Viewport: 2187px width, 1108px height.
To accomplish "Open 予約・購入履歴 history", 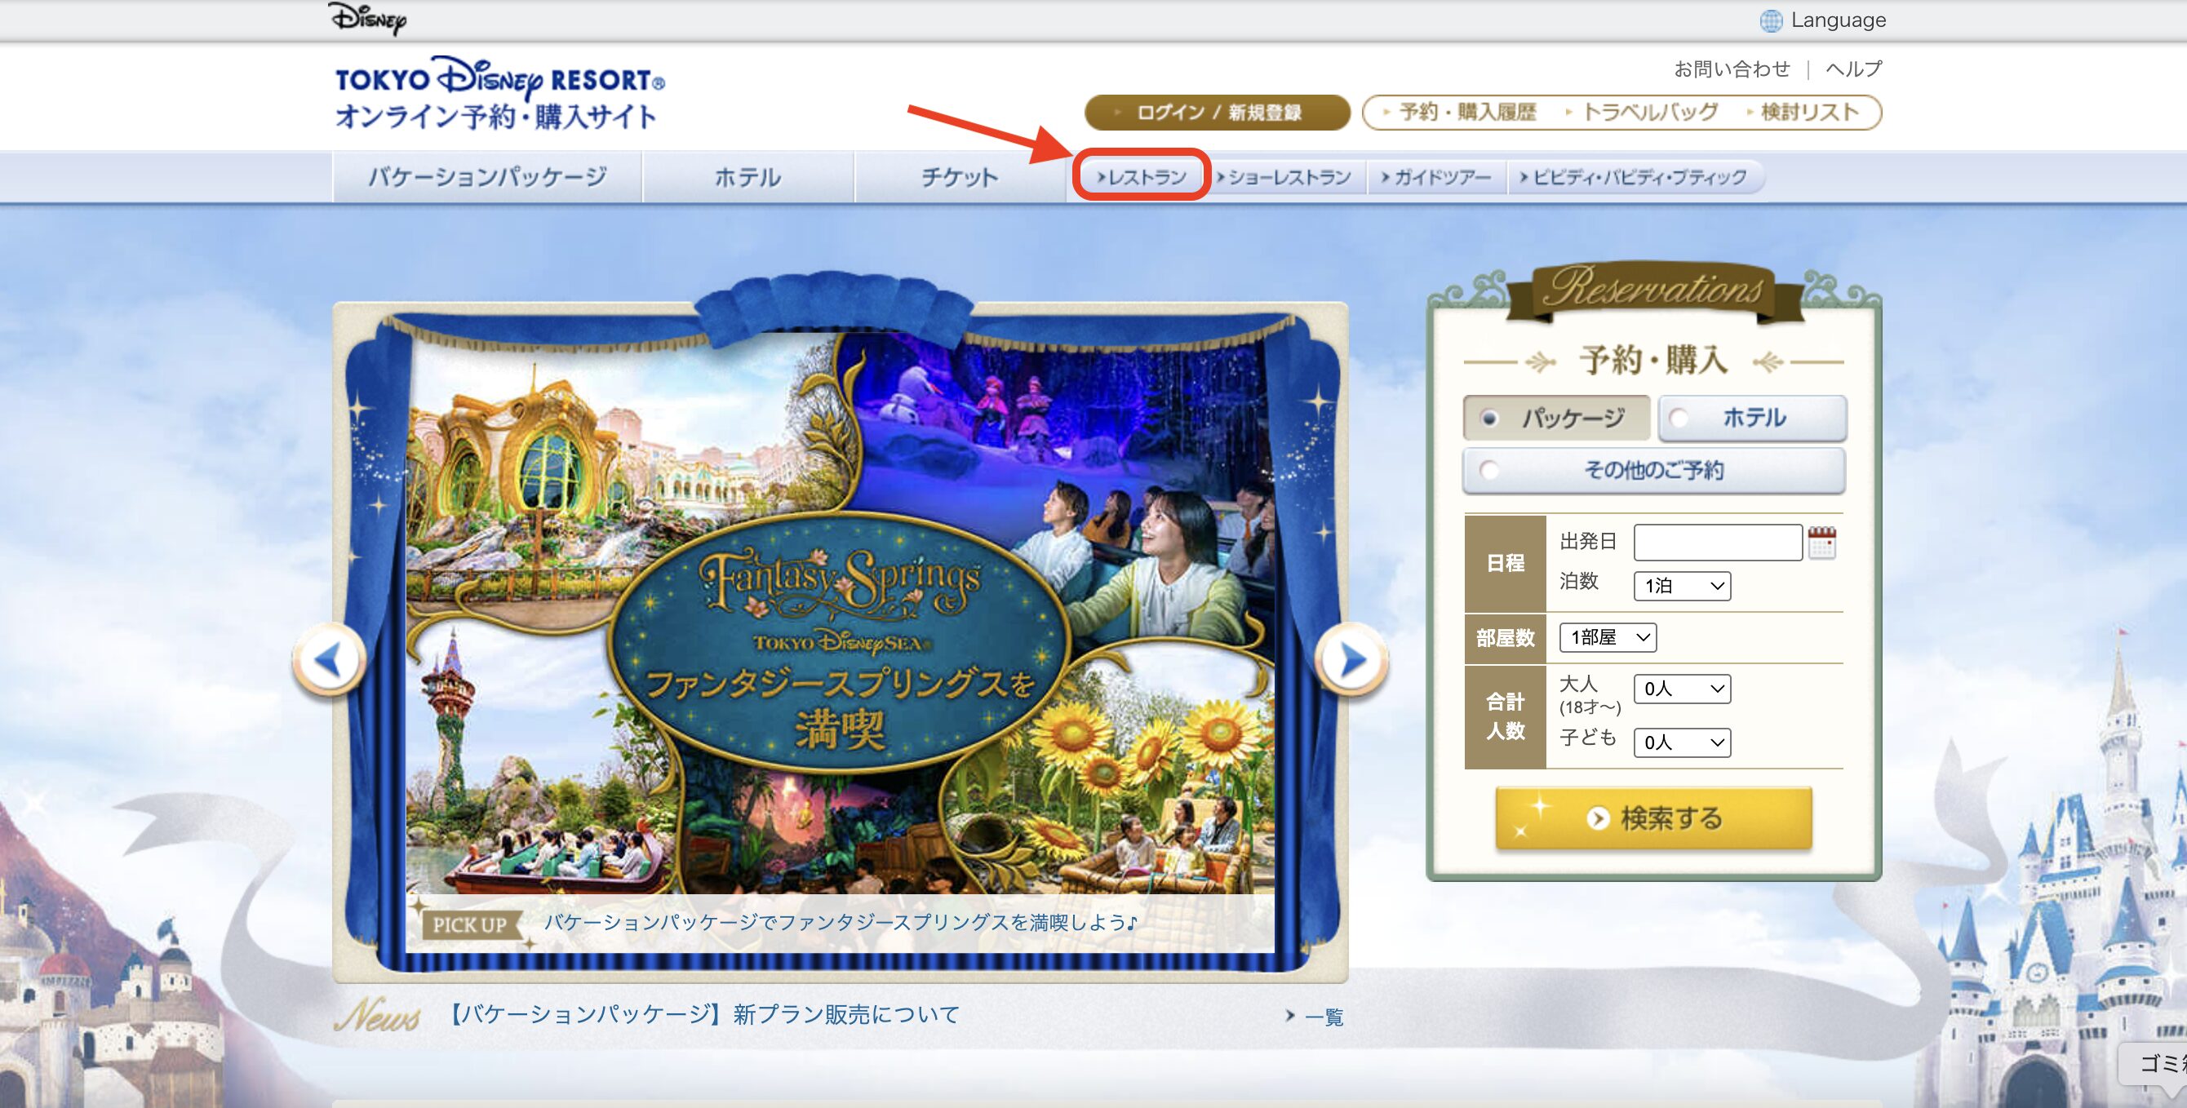I will 1459,112.
